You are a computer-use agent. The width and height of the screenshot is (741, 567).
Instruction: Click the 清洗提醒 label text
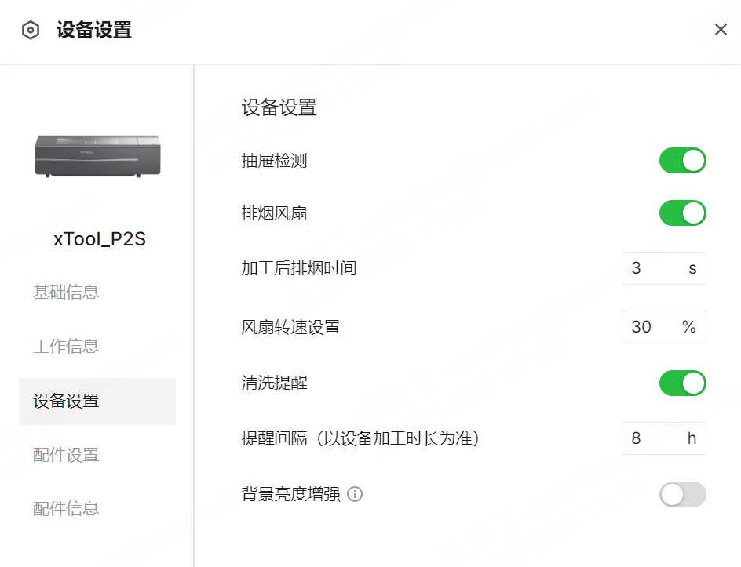[x=274, y=383]
